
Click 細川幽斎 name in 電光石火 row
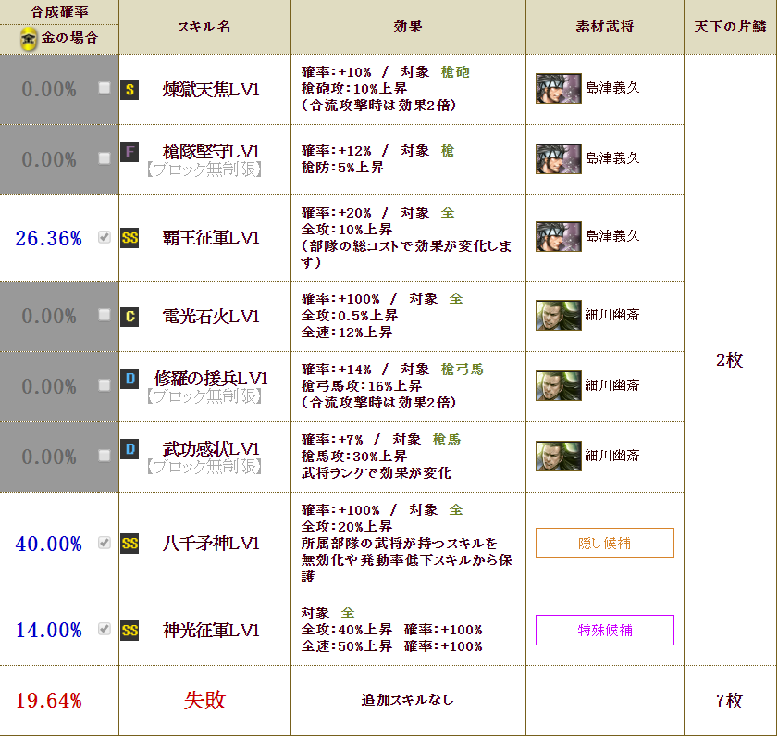tap(612, 315)
